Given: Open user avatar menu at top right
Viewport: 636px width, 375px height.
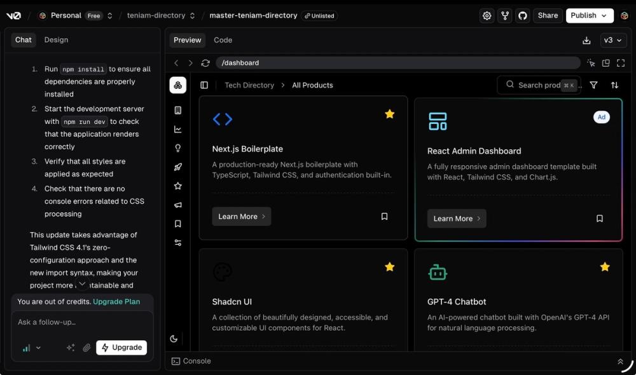Looking at the screenshot, I should [x=625, y=16].
